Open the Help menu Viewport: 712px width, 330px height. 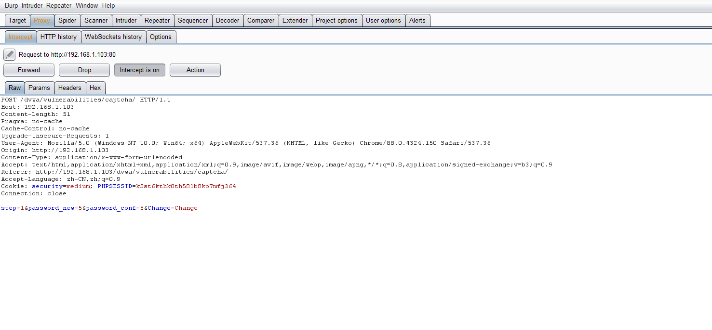point(108,6)
